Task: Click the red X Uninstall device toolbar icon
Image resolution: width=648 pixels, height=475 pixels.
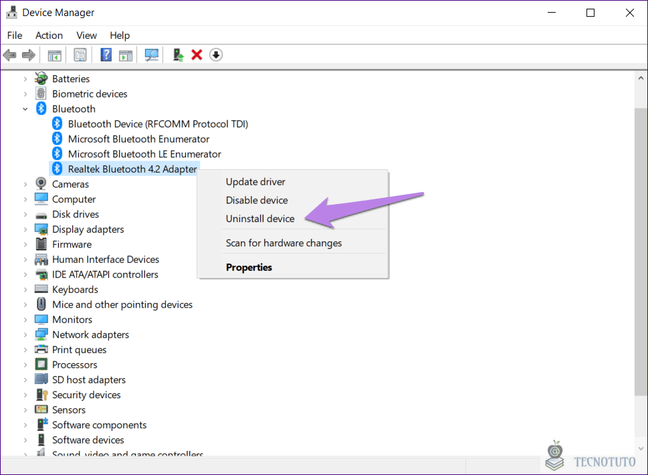Action: pyautogui.click(x=197, y=55)
